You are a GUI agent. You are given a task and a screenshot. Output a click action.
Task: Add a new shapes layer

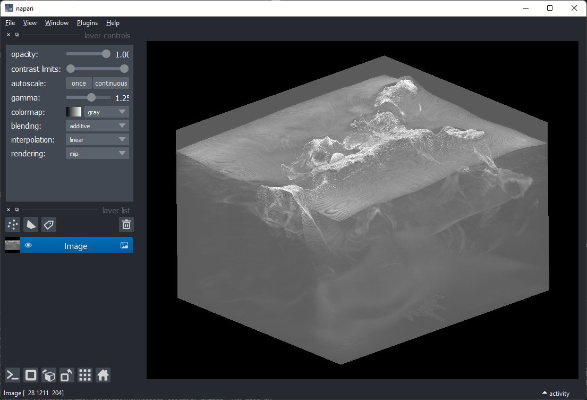point(31,224)
